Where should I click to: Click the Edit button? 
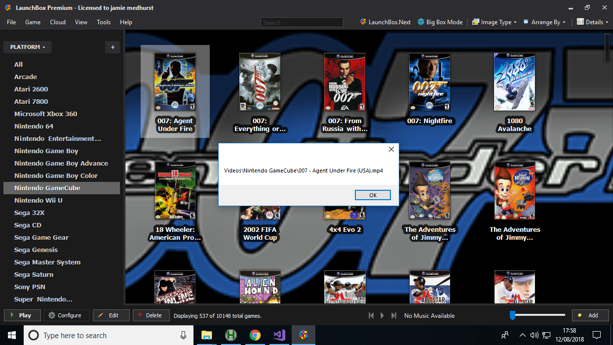111,315
